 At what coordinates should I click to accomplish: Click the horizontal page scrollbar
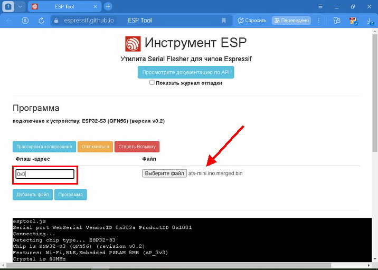pos(169,265)
